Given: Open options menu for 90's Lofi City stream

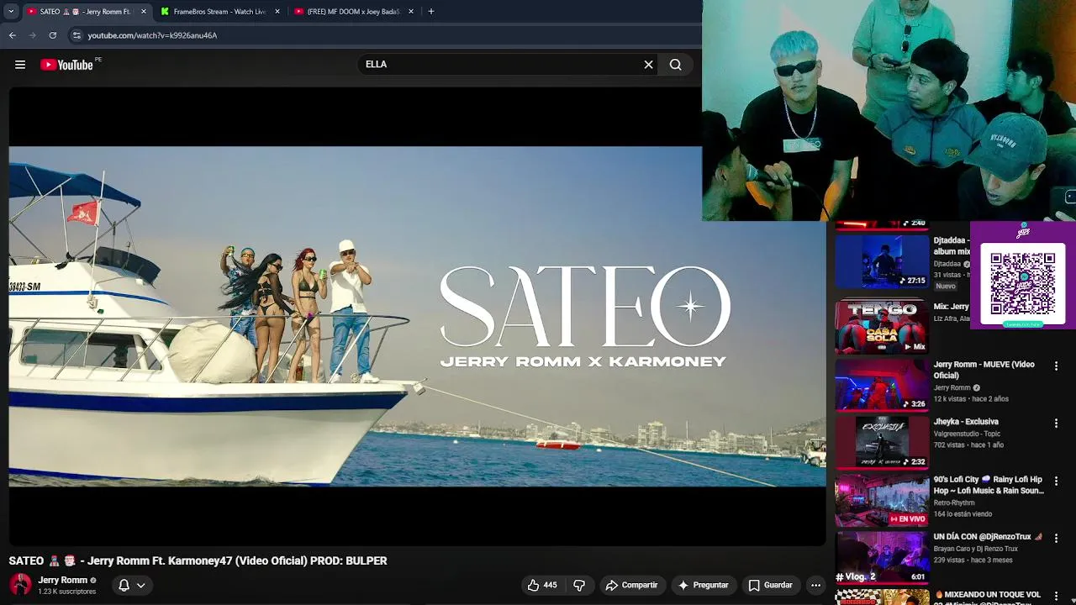Looking at the screenshot, I should point(1056,481).
